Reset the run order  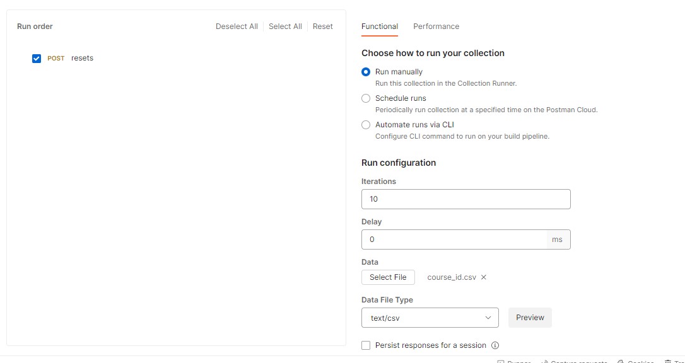[x=323, y=26]
